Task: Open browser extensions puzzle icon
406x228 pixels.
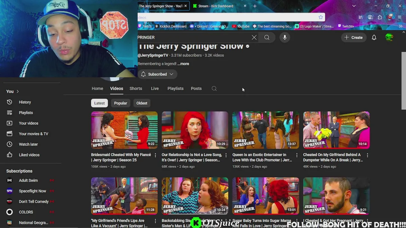Action: [380, 17]
